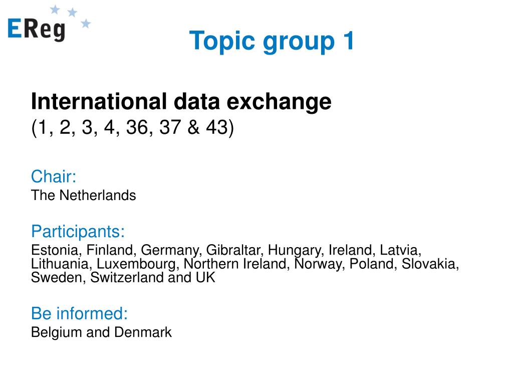The image size is (513, 385).
Task: Click the EReg logo text
Action: coord(36,30)
